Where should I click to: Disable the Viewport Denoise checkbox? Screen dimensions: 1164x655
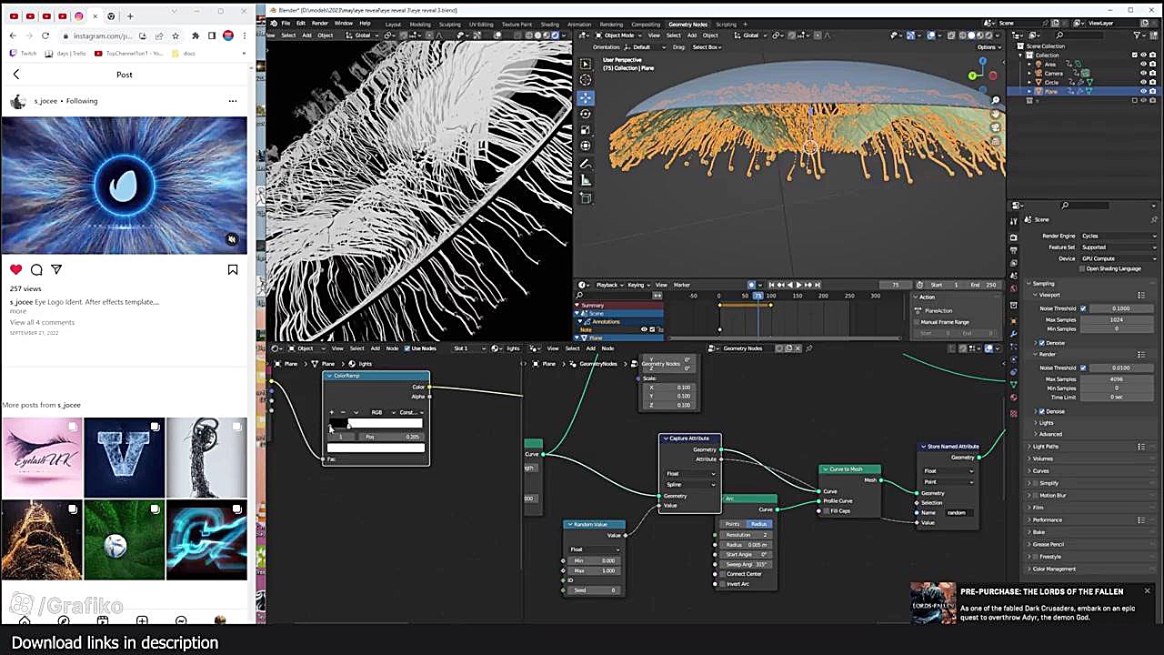1042,343
